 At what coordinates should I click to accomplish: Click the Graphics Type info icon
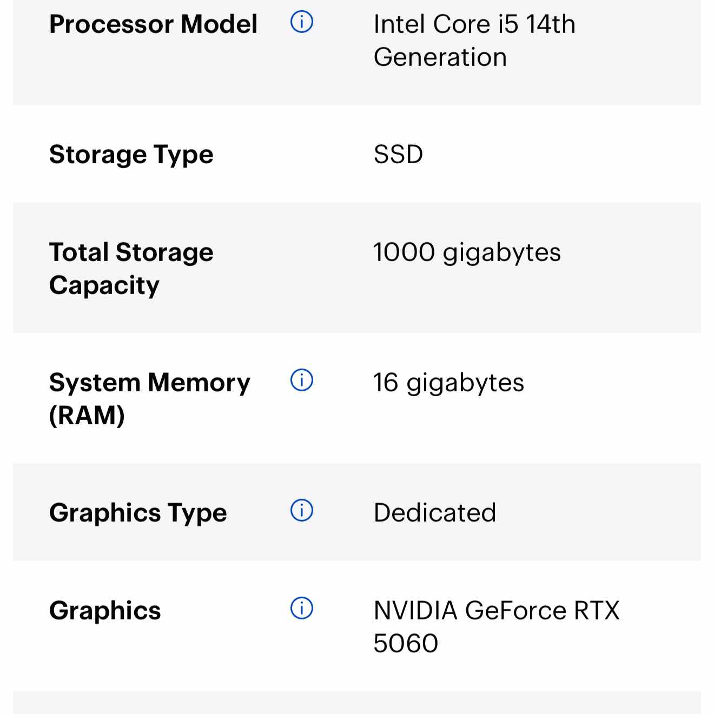302,510
